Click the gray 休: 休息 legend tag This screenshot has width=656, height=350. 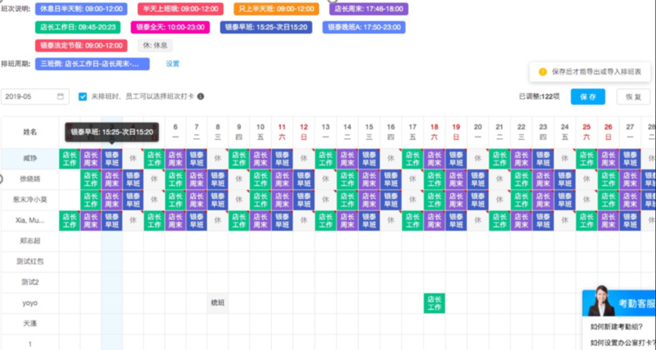tap(155, 46)
